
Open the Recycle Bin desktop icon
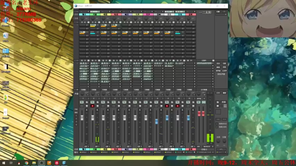point(6,37)
